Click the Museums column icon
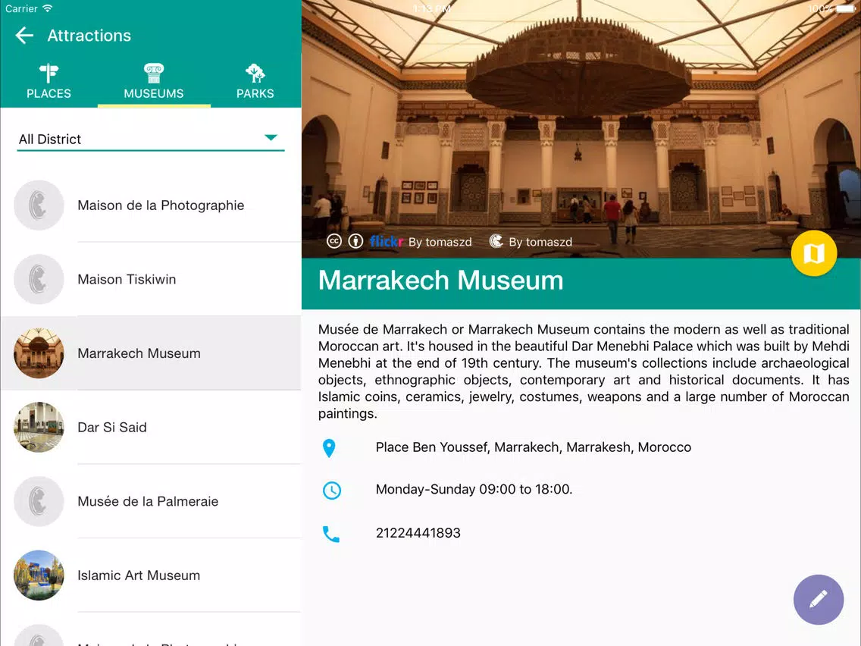This screenshot has width=861, height=646. (154, 73)
